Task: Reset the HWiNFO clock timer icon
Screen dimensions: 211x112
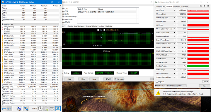Action: pyautogui.click(x=40, y=109)
